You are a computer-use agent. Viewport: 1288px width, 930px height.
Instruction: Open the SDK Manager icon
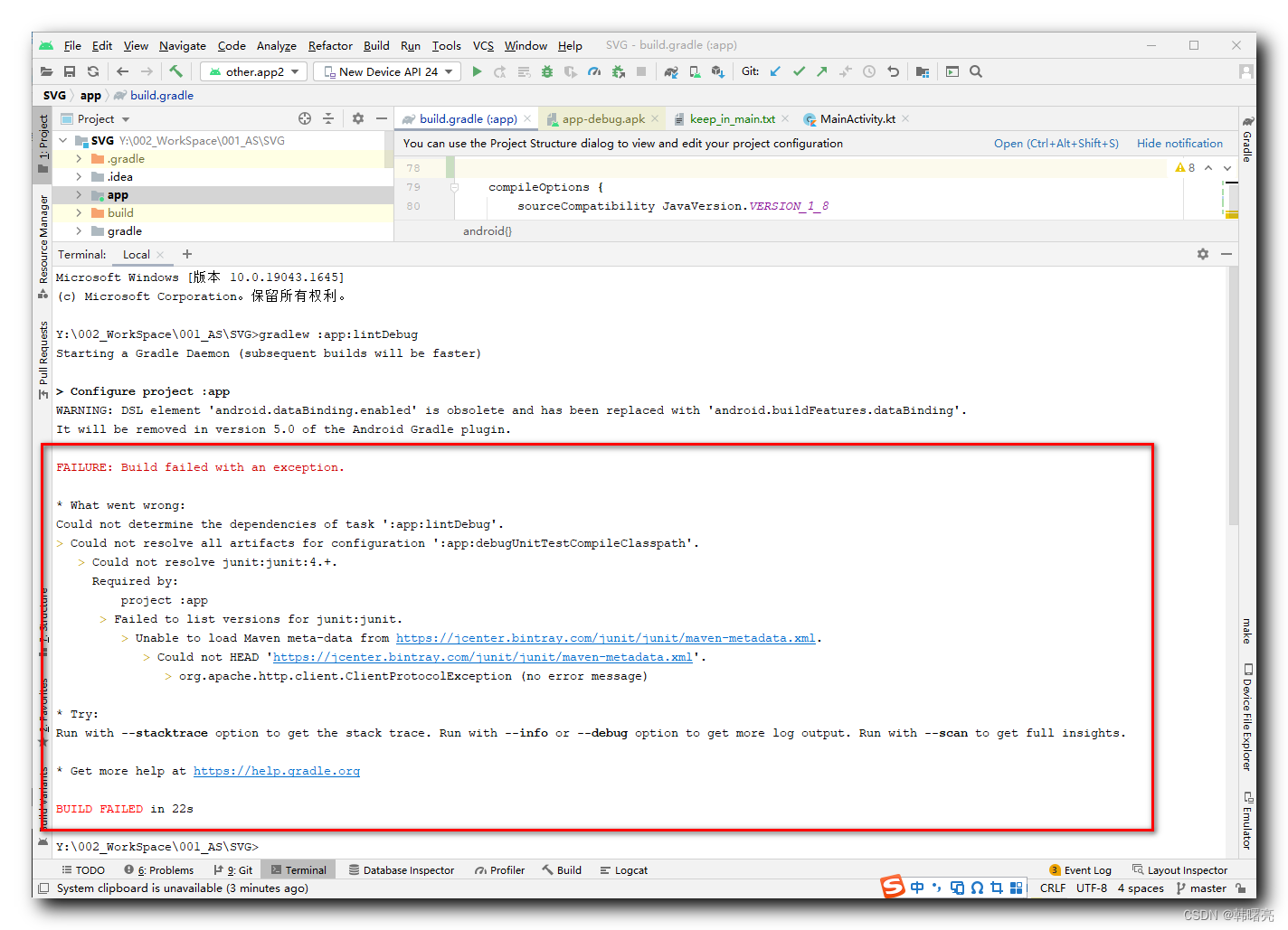(718, 71)
